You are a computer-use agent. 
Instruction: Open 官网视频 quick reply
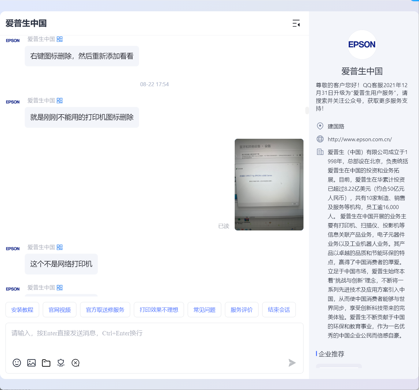pyautogui.click(x=60, y=310)
